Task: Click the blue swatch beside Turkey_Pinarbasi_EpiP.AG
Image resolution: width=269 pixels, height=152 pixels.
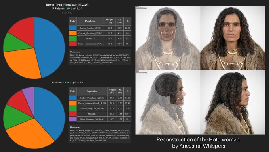Action: (73, 98)
